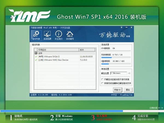Click the 访问官网 home icon
The image size is (164, 123).
pos(70,36)
